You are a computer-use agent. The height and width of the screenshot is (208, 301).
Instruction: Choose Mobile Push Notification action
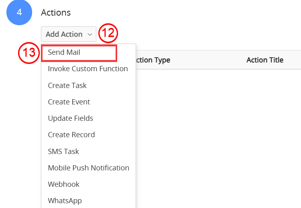(89, 168)
